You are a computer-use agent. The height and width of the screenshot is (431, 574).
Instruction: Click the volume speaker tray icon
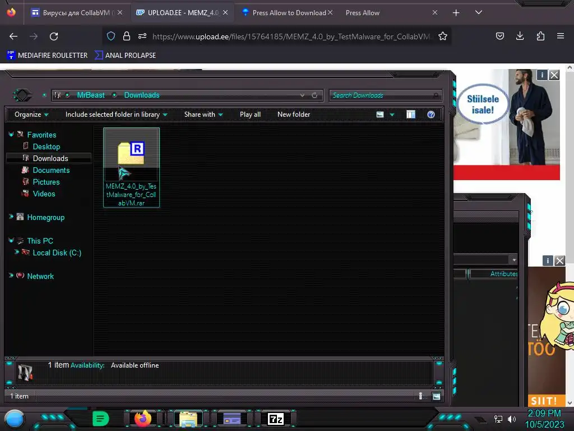point(512,419)
